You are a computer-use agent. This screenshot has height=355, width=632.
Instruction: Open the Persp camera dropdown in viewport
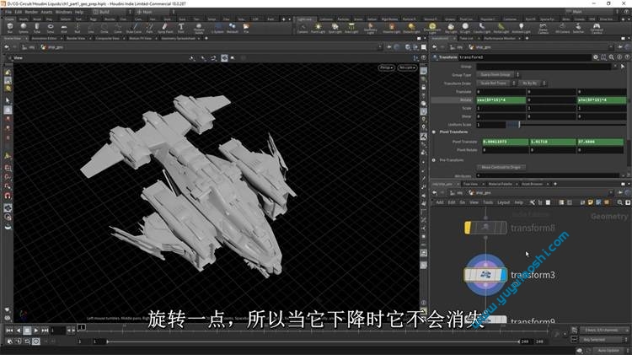coord(386,67)
